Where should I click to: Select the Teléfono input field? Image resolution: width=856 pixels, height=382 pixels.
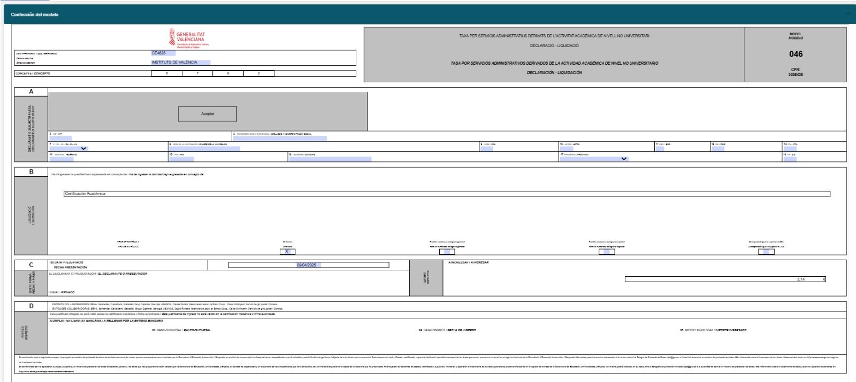coord(61,159)
